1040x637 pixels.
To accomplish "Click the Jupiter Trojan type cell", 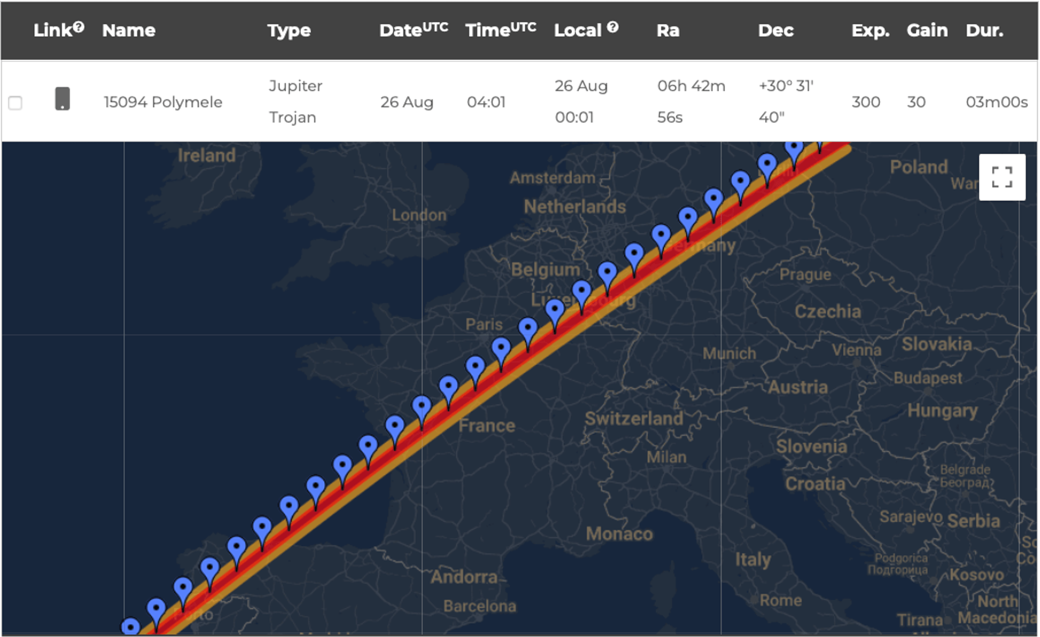I will click(x=295, y=101).
